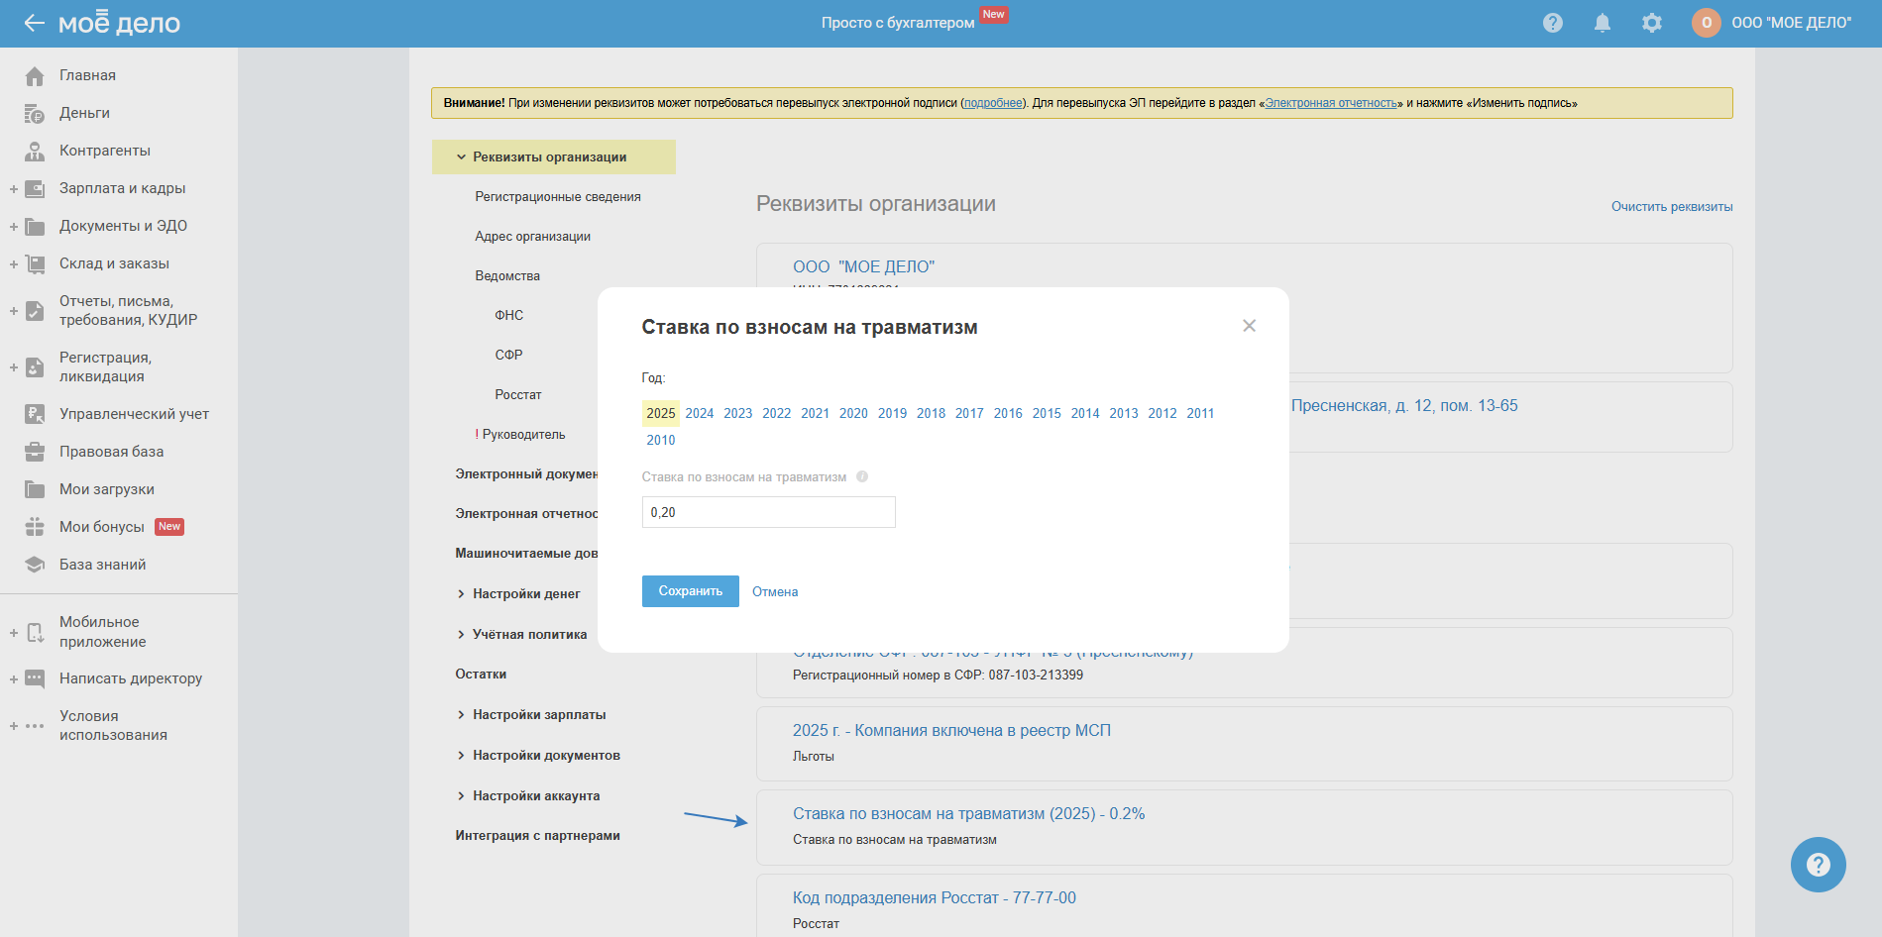
Task: Expand Отчеты, письма submenu plus
Action: click(14, 311)
